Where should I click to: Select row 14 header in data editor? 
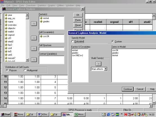coord(5,98)
